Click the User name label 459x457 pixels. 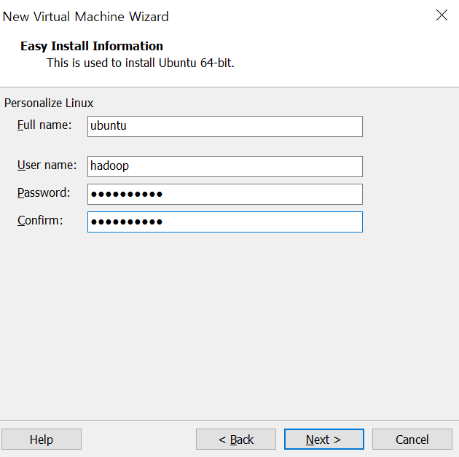47,165
